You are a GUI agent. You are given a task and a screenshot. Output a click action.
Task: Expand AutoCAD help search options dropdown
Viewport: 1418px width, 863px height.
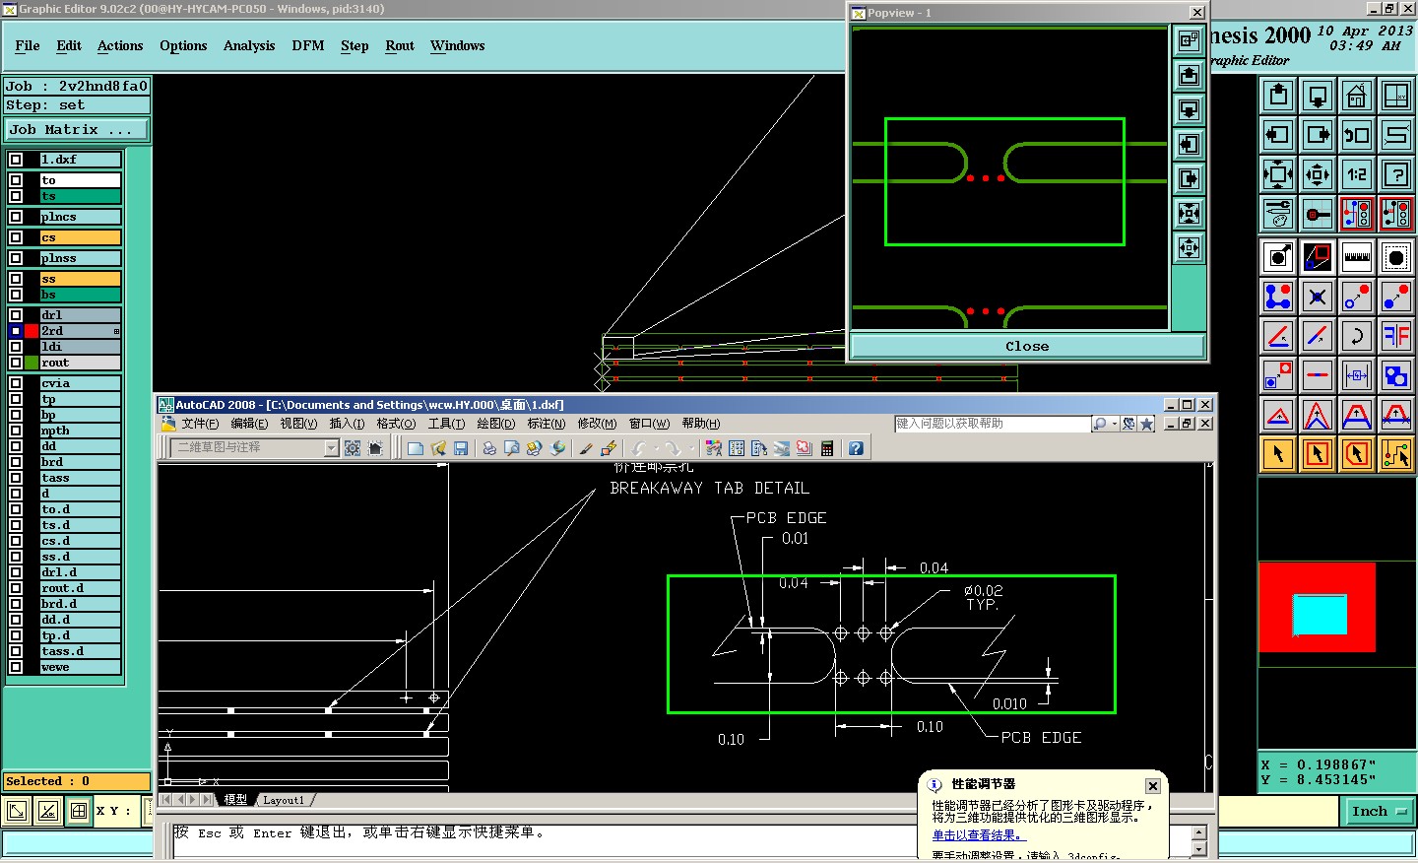1114,424
